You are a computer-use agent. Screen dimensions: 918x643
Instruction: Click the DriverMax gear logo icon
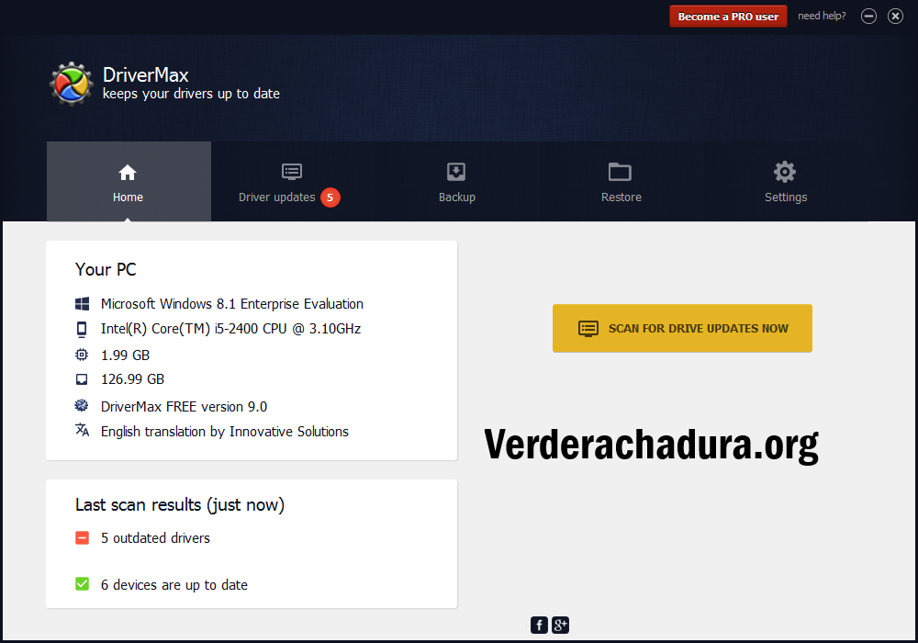tap(72, 84)
